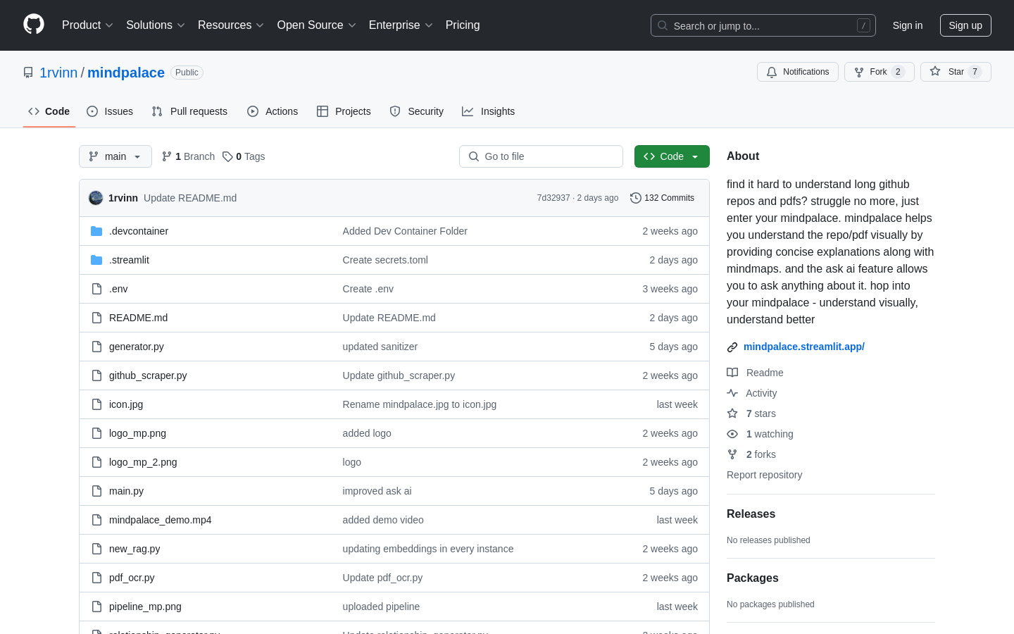1014x634 pixels.
Task: Open the mindpalace.streamlit.app link
Action: pyautogui.click(x=803, y=347)
